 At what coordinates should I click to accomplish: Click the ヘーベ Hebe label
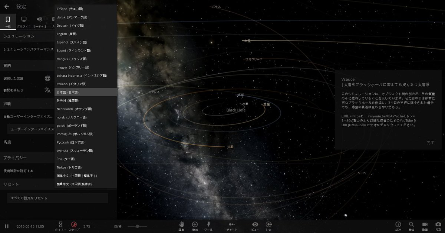362,173
